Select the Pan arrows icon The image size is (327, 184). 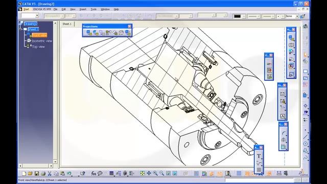pos(149,173)
